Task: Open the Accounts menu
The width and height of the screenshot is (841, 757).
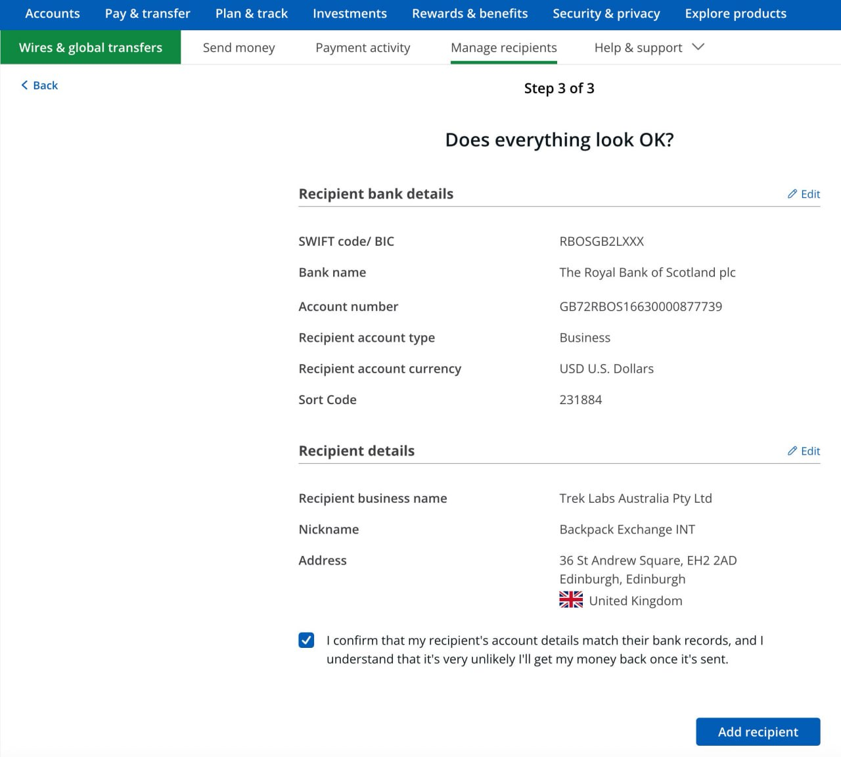Action: click(53, 14)
